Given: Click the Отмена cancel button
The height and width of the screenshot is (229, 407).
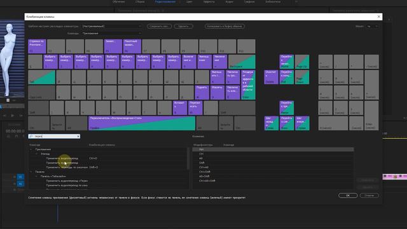Looking at the screenshot, I should click(369, 195).
